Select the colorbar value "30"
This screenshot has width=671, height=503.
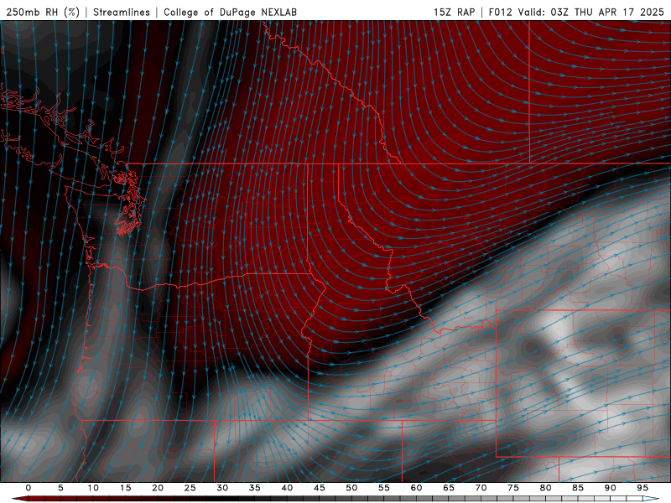[x=222, y=488]
